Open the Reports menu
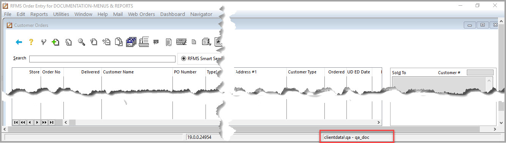506x143 pixels. click(x=39, y=14)
